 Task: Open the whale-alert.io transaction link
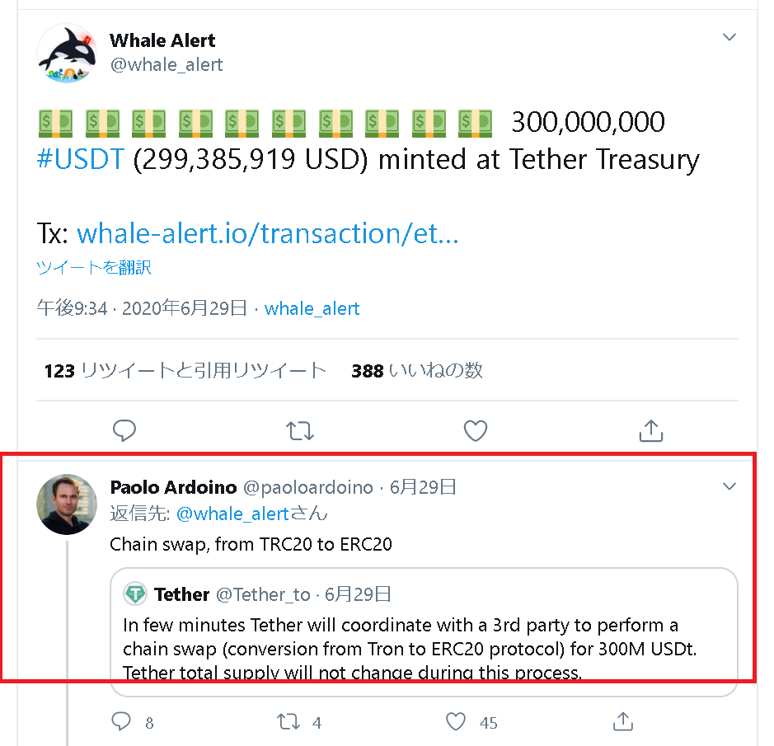point(267,233)
